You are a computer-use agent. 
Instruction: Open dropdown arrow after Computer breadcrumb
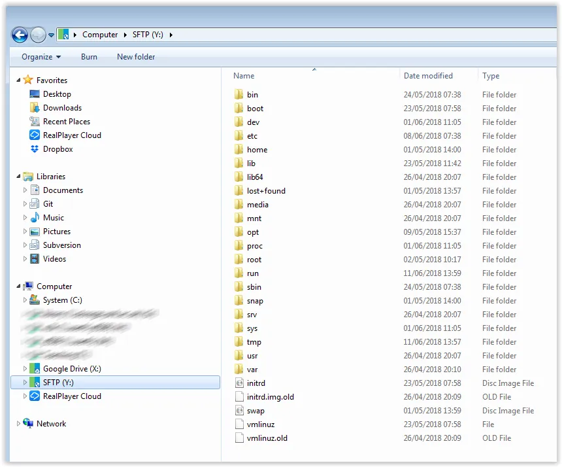point(125,35)
